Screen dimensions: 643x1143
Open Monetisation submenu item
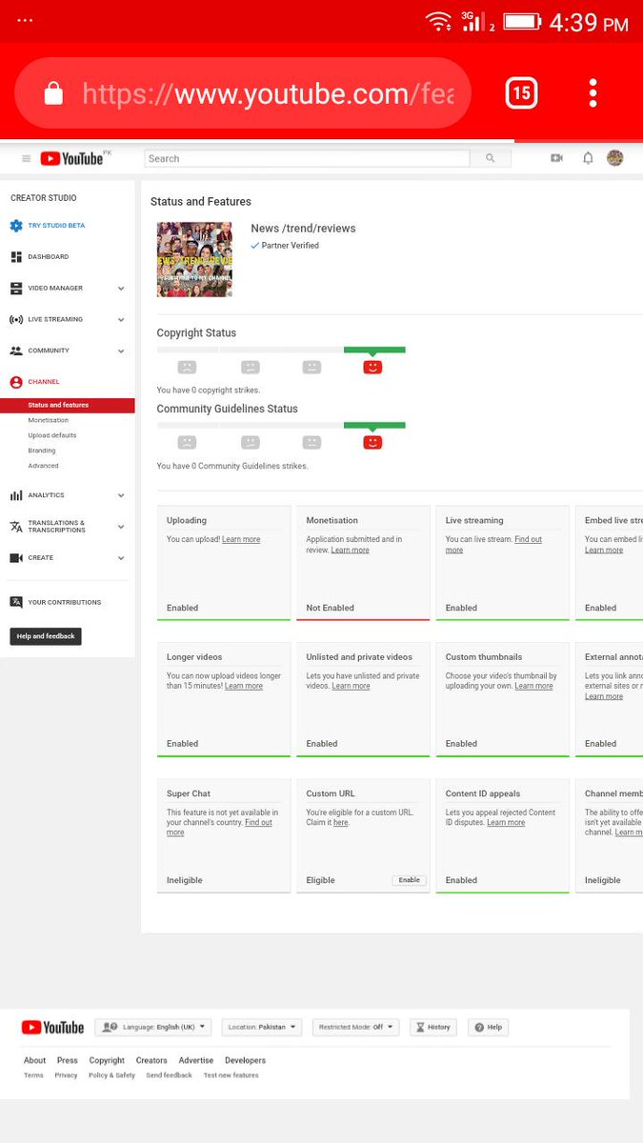(x=49, y=420)
